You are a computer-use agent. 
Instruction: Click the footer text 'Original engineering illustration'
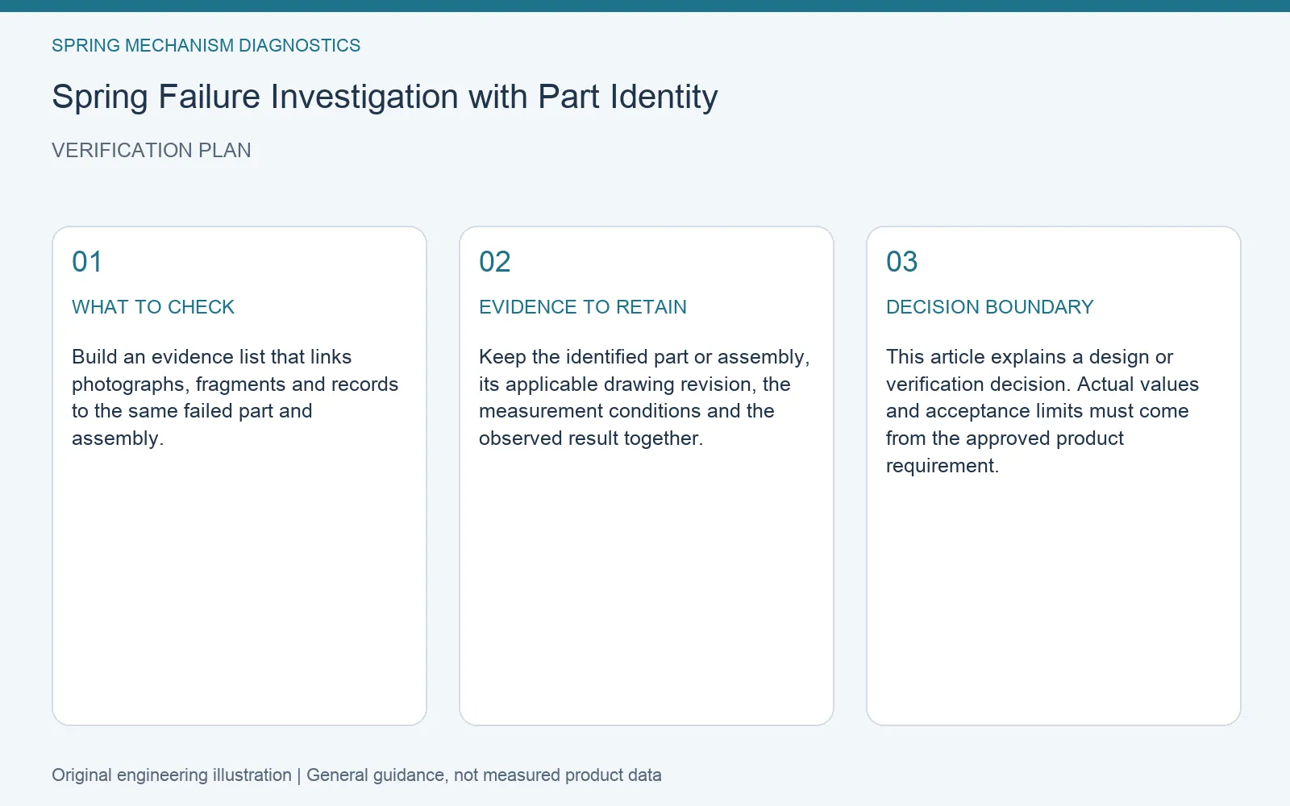tap(172, 775)
